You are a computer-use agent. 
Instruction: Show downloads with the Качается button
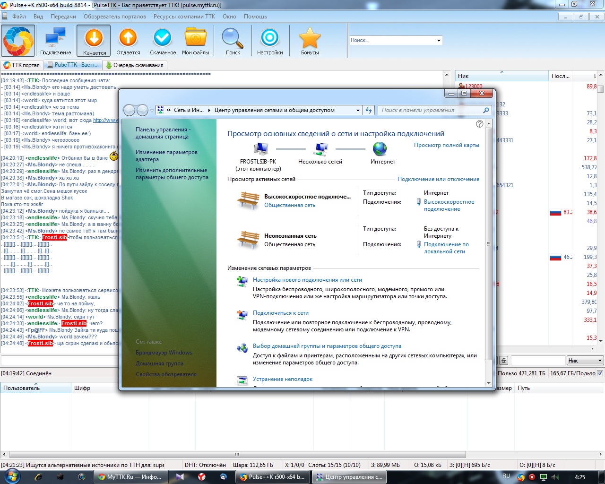coord(94,41)
